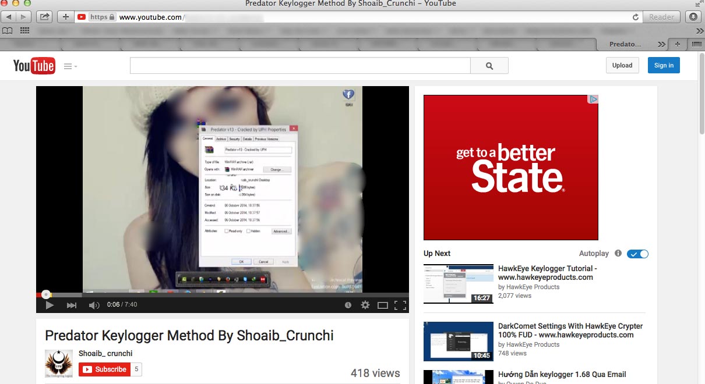The width and height of the screenshot is (705, 384).
Task: Skip to next video in player controls
Action: pyautogui.click(x=72, y=305)
